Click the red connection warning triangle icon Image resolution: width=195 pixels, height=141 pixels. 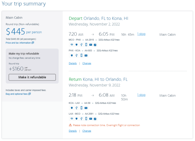click(70, 125)
